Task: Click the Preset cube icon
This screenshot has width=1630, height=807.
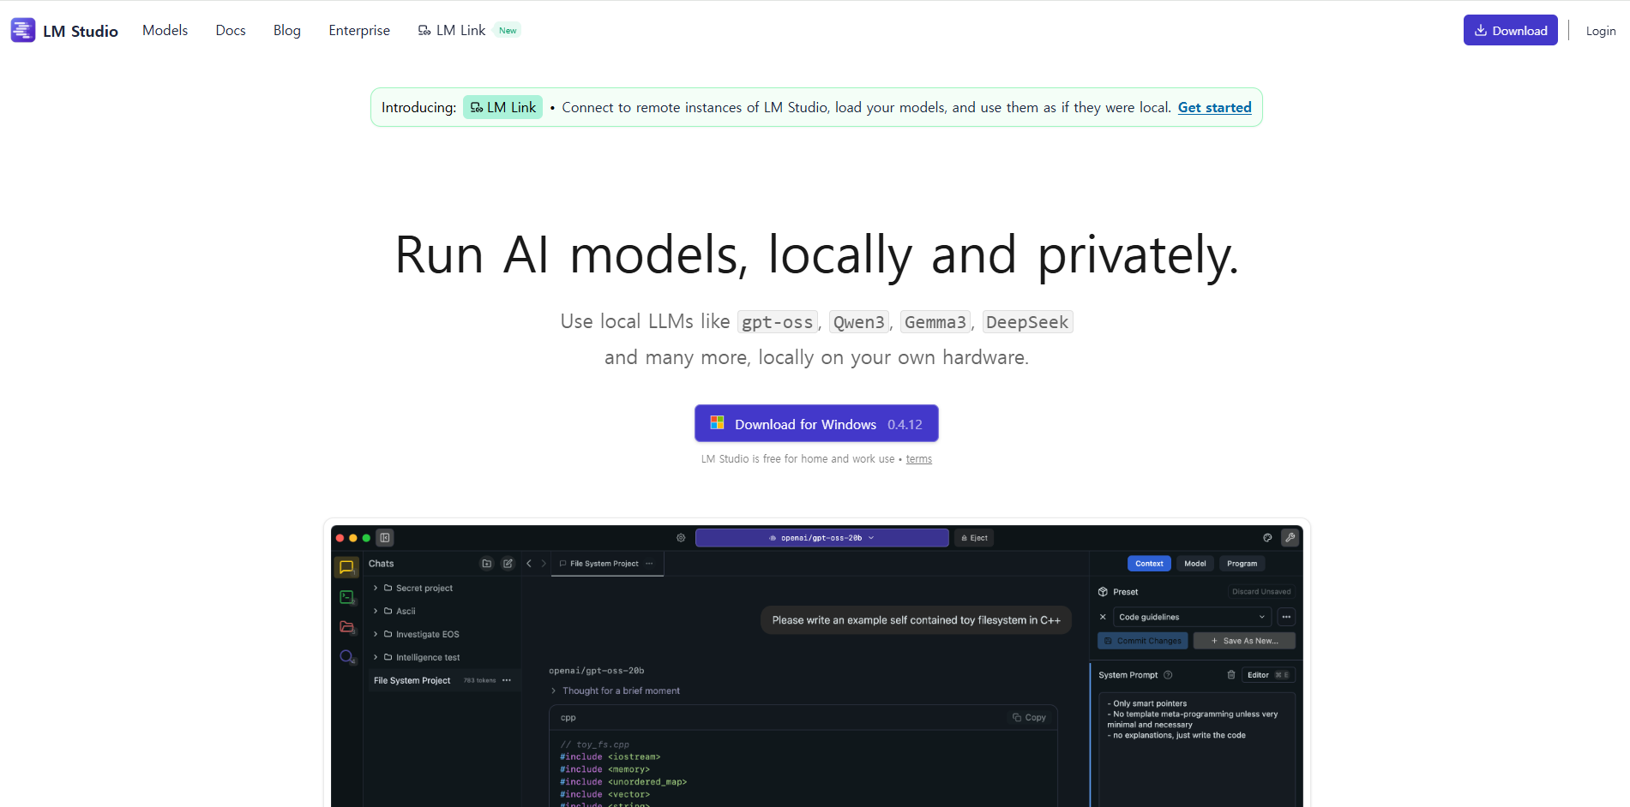Action: click(x=1104, y=592)
